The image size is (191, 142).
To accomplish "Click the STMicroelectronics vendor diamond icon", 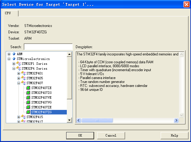I will click(14, 59).
